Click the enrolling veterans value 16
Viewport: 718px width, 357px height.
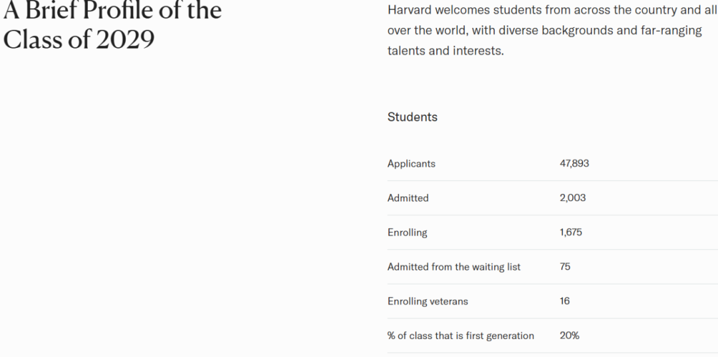tap(564, 302)
